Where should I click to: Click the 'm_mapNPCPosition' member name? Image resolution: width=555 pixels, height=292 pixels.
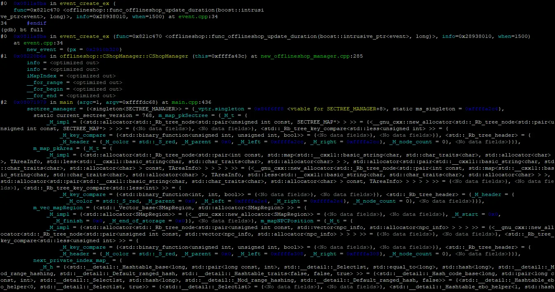click(x=287, y=221)
